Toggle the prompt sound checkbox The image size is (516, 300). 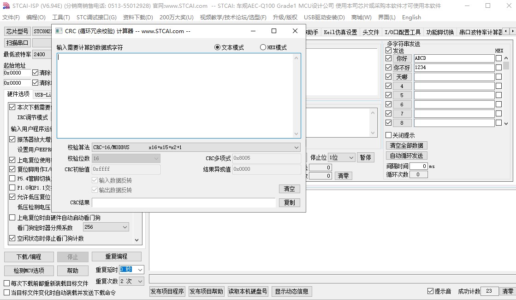[x=430, y=291]
